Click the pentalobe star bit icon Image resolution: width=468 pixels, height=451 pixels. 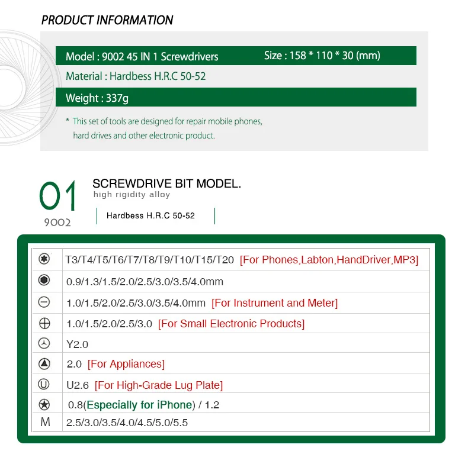[x=44, y=405]
